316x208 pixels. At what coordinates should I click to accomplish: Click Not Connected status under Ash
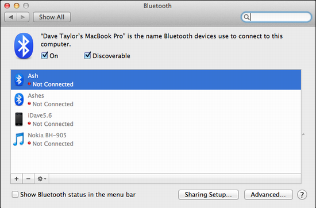coord(53,84)
